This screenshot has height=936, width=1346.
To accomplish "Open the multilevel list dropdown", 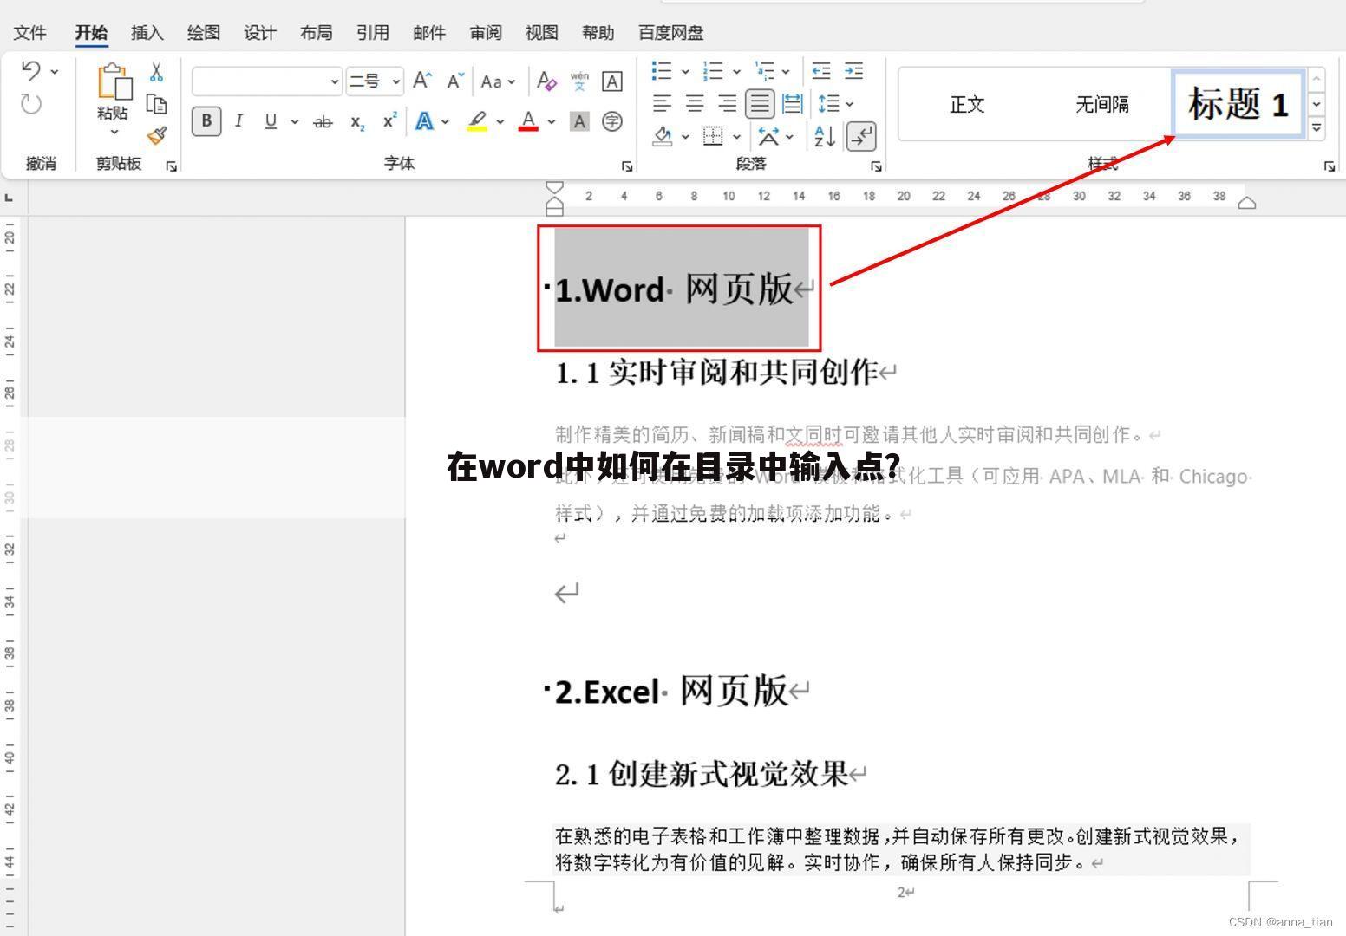I will pos(786,72).
